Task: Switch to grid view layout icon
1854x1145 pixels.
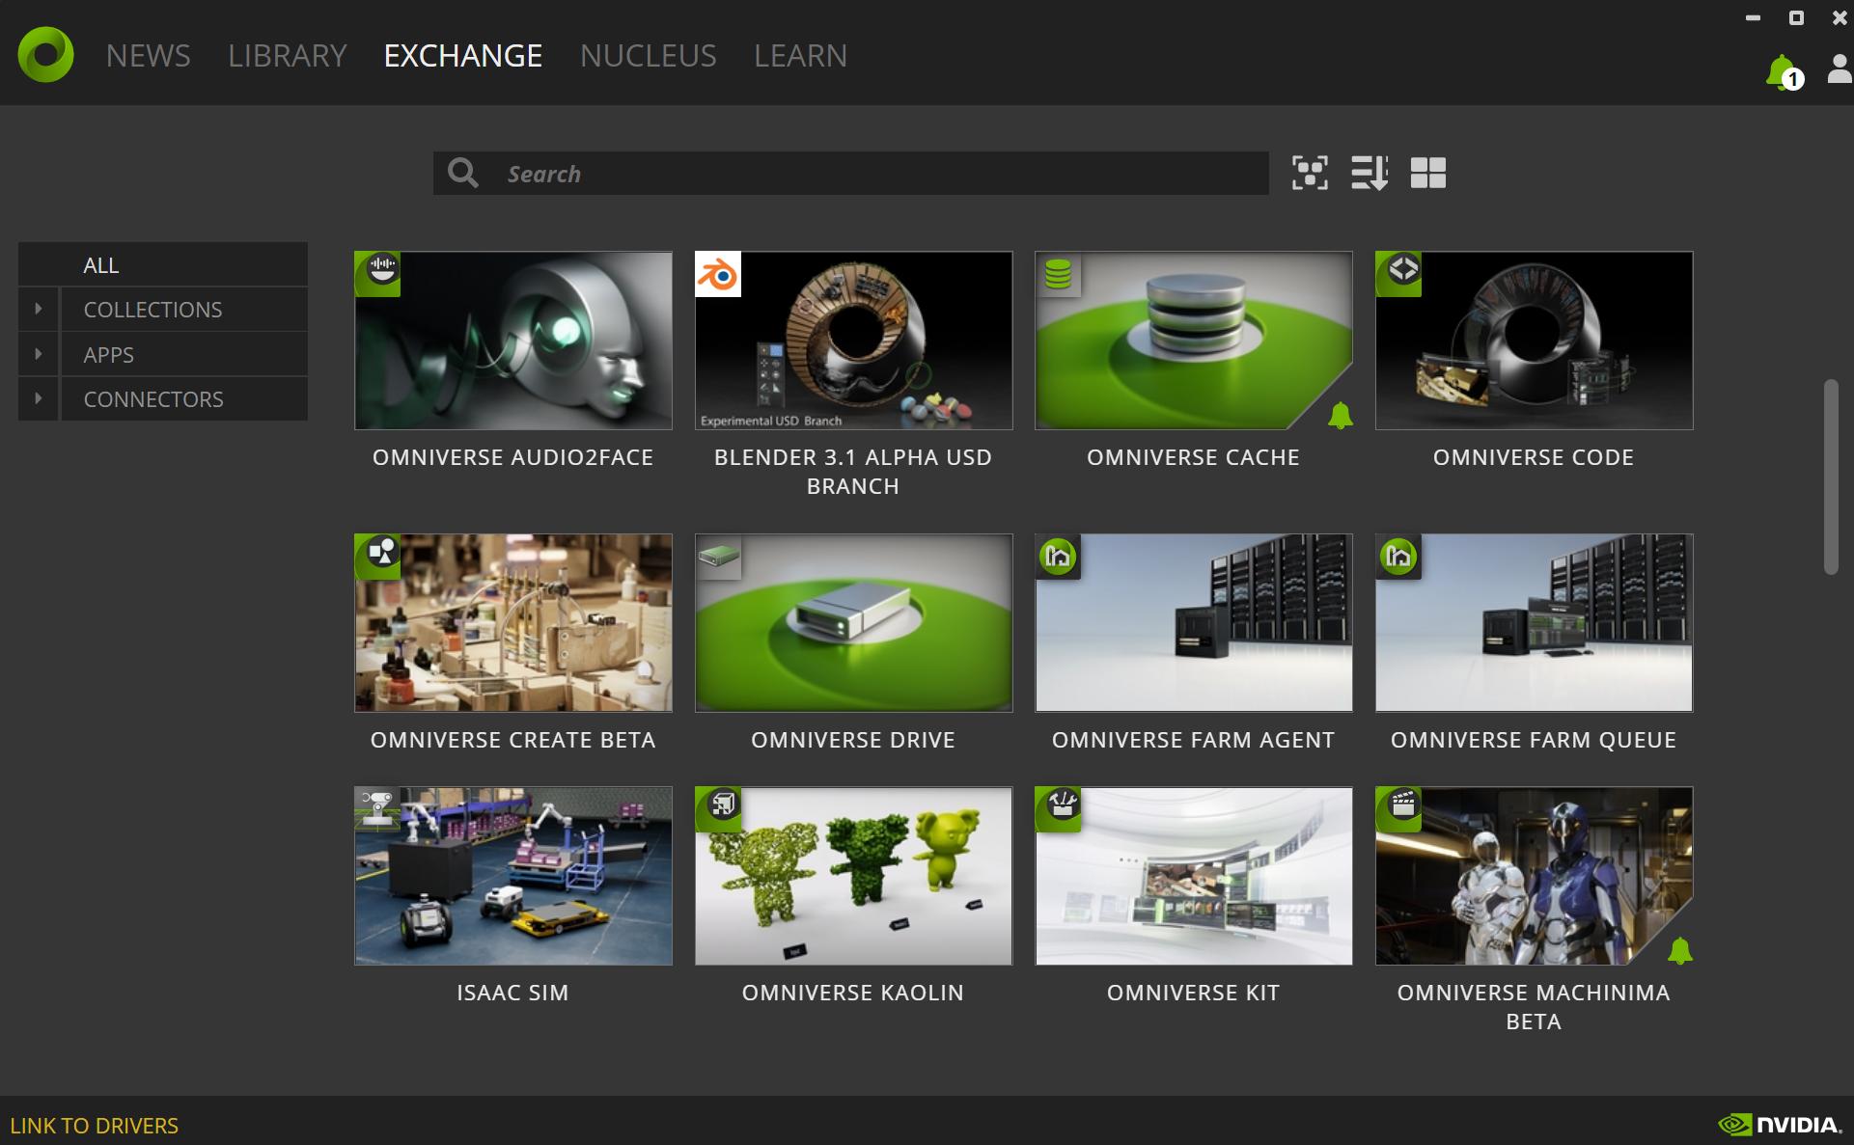Action: (x=1427, y=174)
